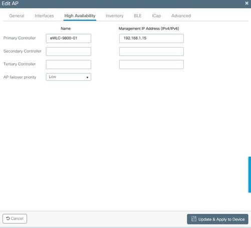Open the Advanced tab
This screenshot has width=251, height=228.
pos(181,16)
